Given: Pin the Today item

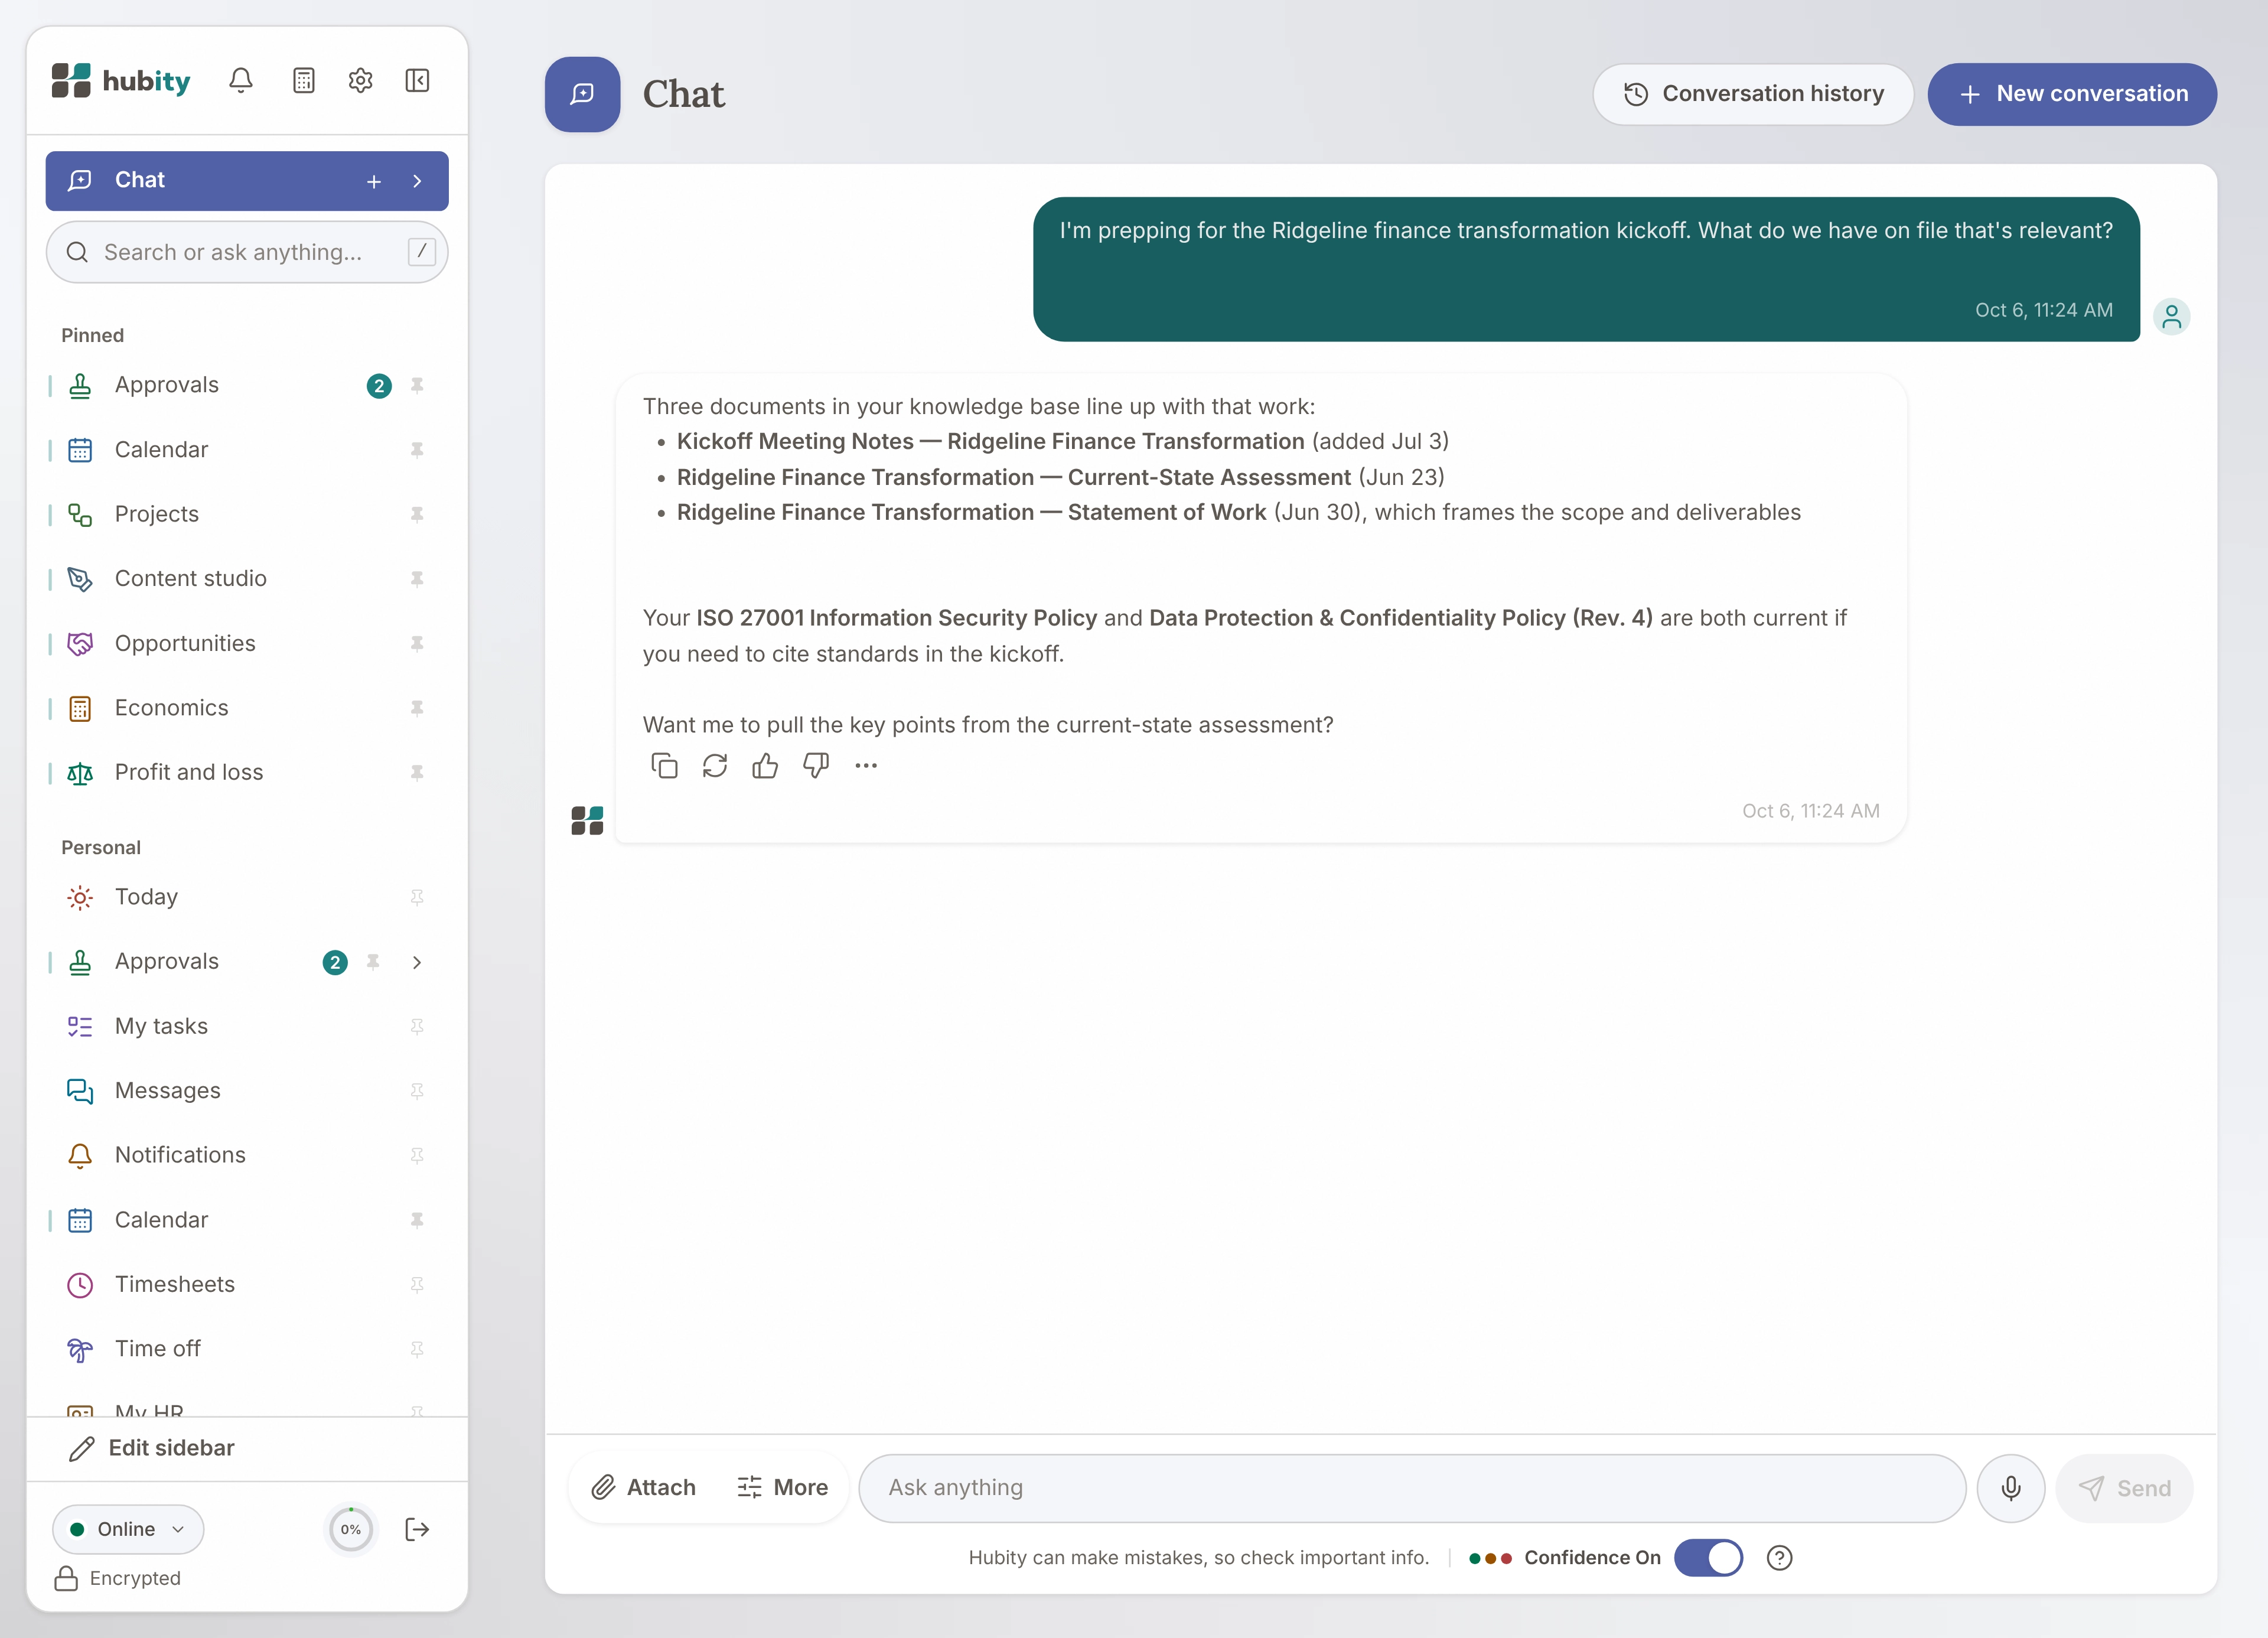Looking at the screenshot, I should (418, 898).
